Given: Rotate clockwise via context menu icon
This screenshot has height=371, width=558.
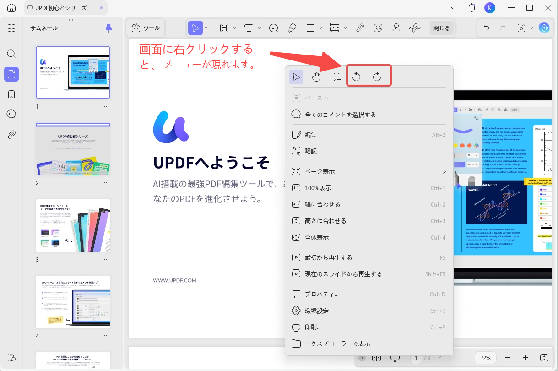Looking at the screenshot, I should (377, 76).
